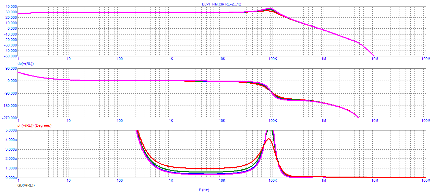Viewport: 433px width, 193px height.
Task: Select the db(v(RL)) plot label
Action: 25,64
